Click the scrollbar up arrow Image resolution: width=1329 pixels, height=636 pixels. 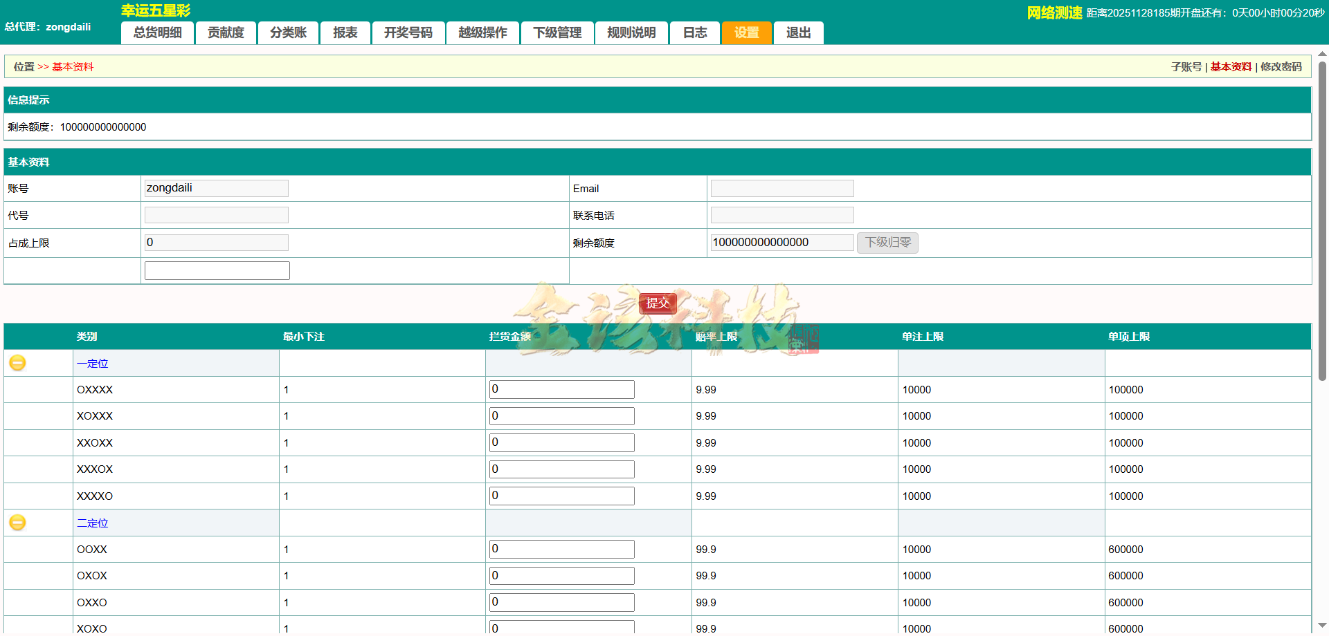(1323, 53)
